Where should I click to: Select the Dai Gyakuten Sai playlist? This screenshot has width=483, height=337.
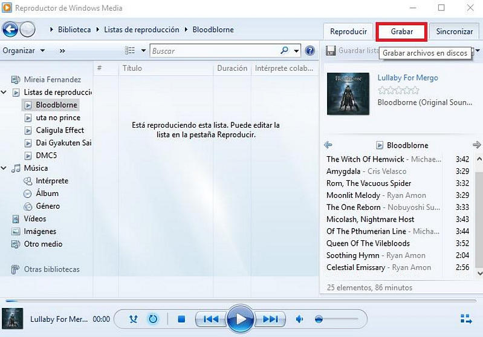click(63, 143)
